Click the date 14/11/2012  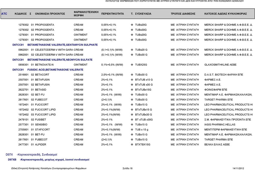(238, 168)
